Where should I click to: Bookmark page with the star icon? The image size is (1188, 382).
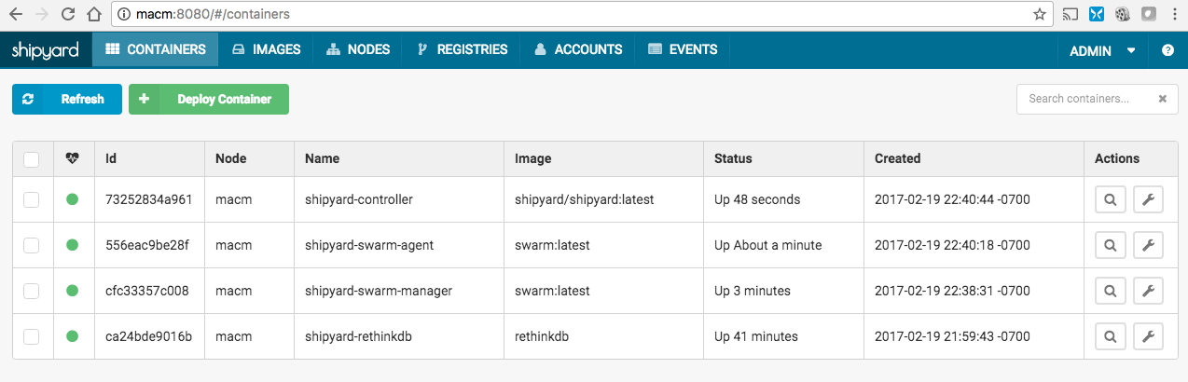coord(1039,14)
